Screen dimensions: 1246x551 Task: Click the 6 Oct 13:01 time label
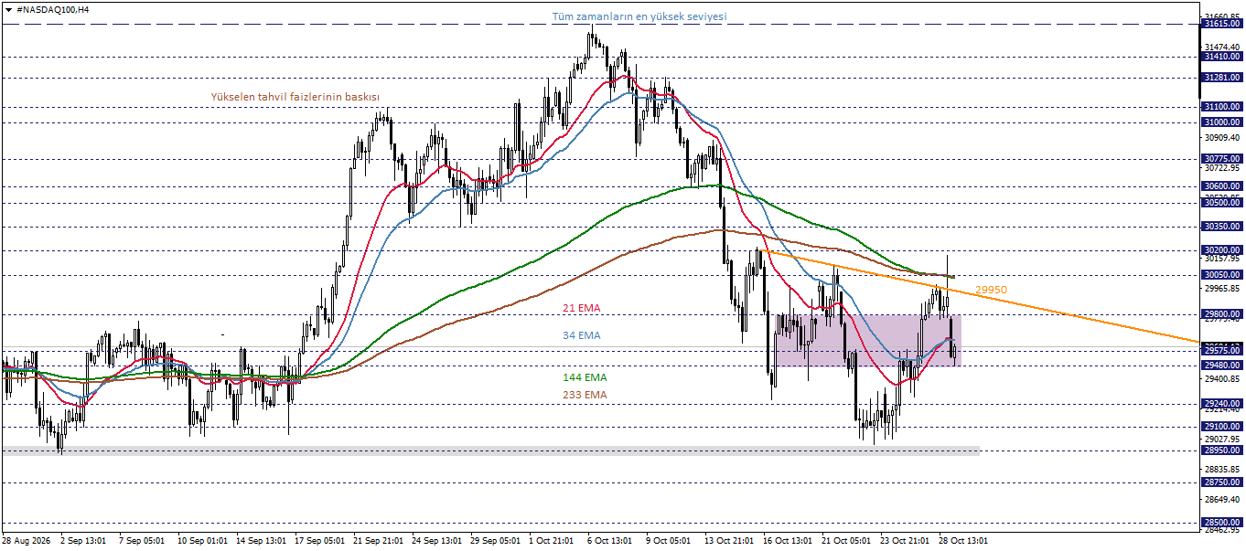[x=609, y=540]
